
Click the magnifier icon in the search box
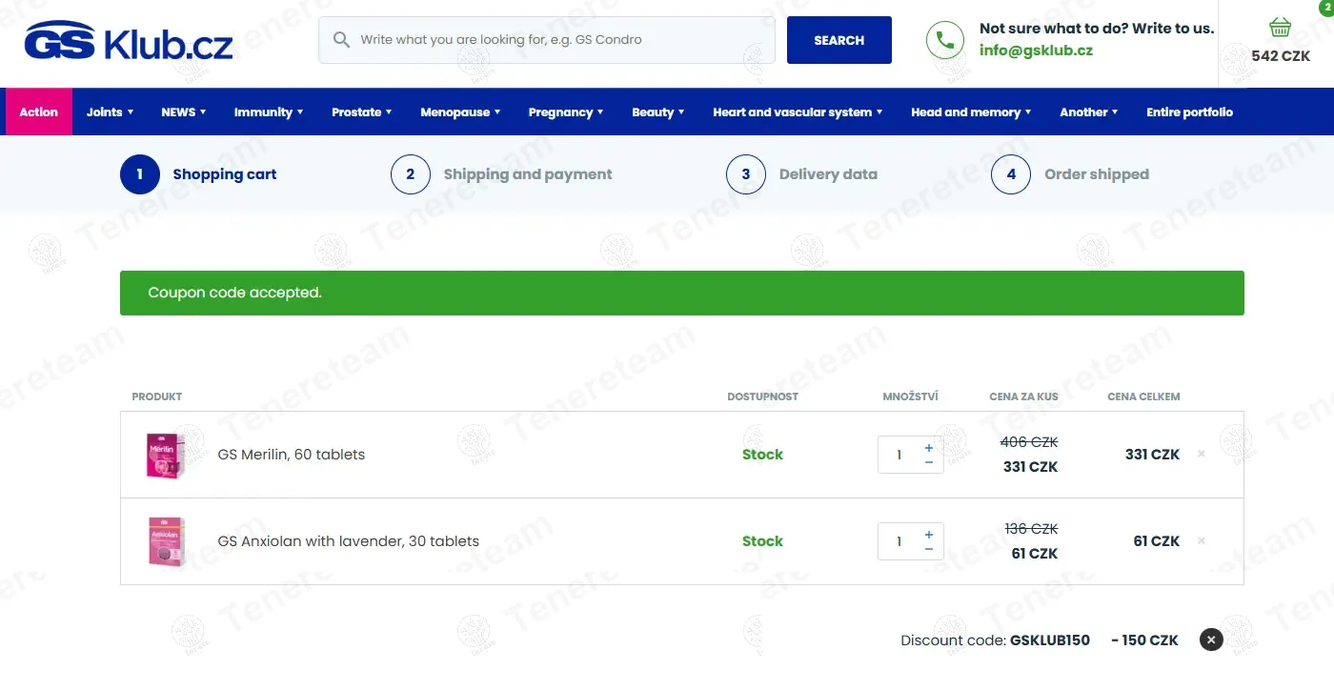[x=341, y=40]
